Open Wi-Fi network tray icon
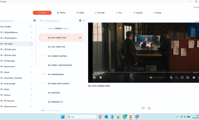Screen dimensions: 199x120 coord(182,117)
